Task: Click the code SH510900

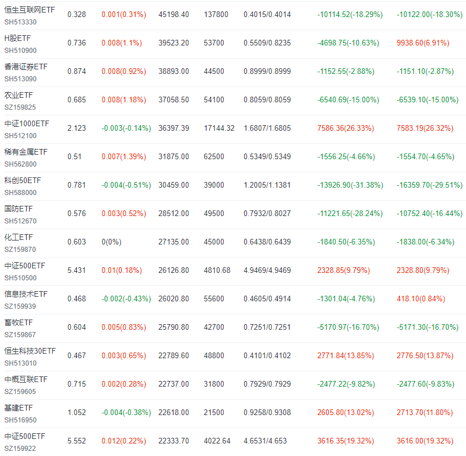Action: [20, 51]
